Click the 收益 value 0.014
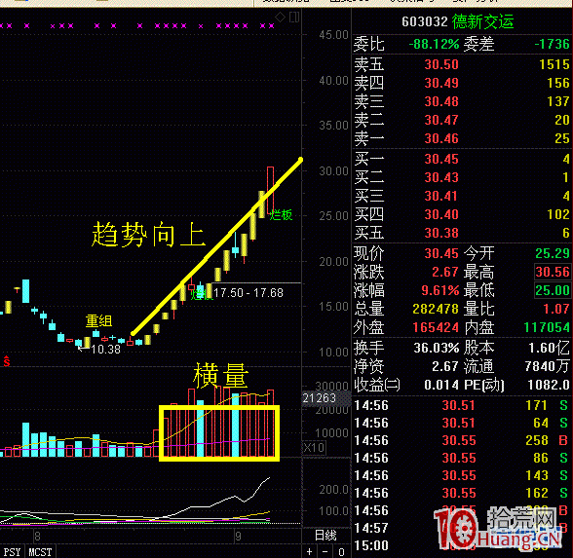The image size is (573, 558). [x=441, y=385]
